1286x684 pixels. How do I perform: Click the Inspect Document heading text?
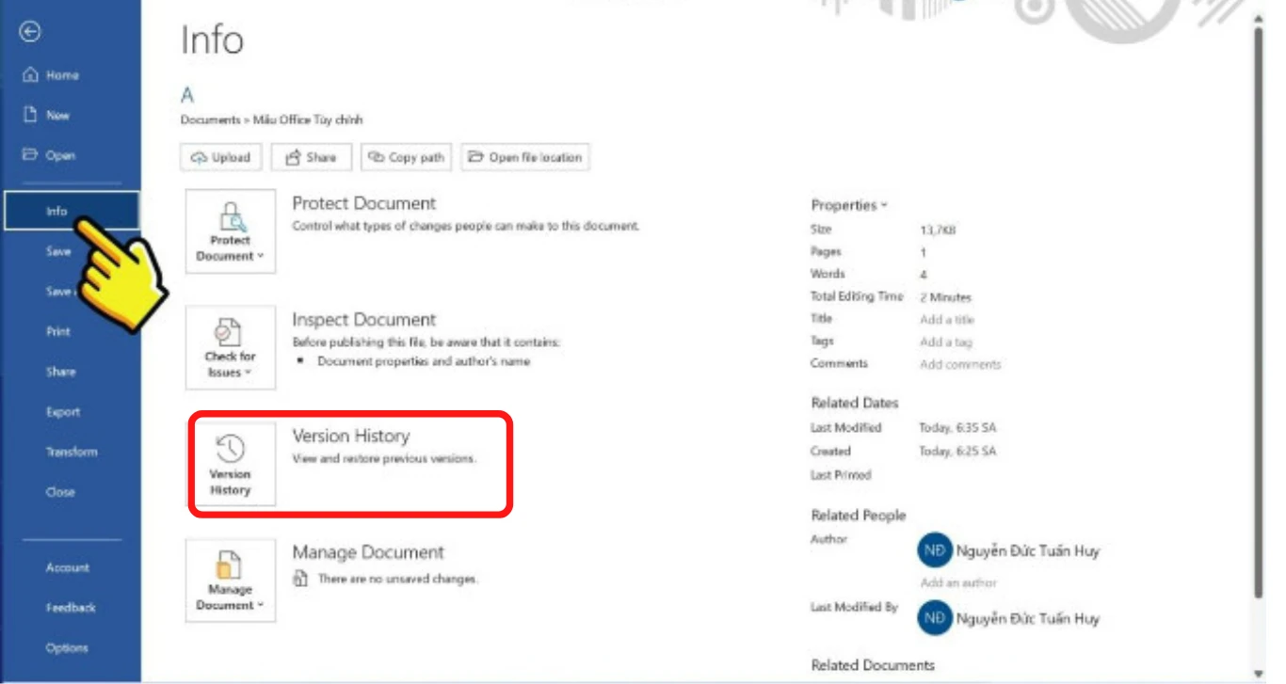(364, 320)
